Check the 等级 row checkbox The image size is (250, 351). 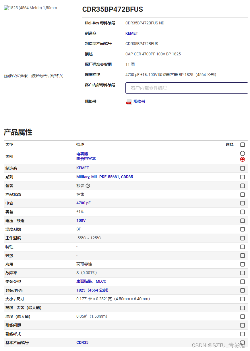tap(243, 255)
